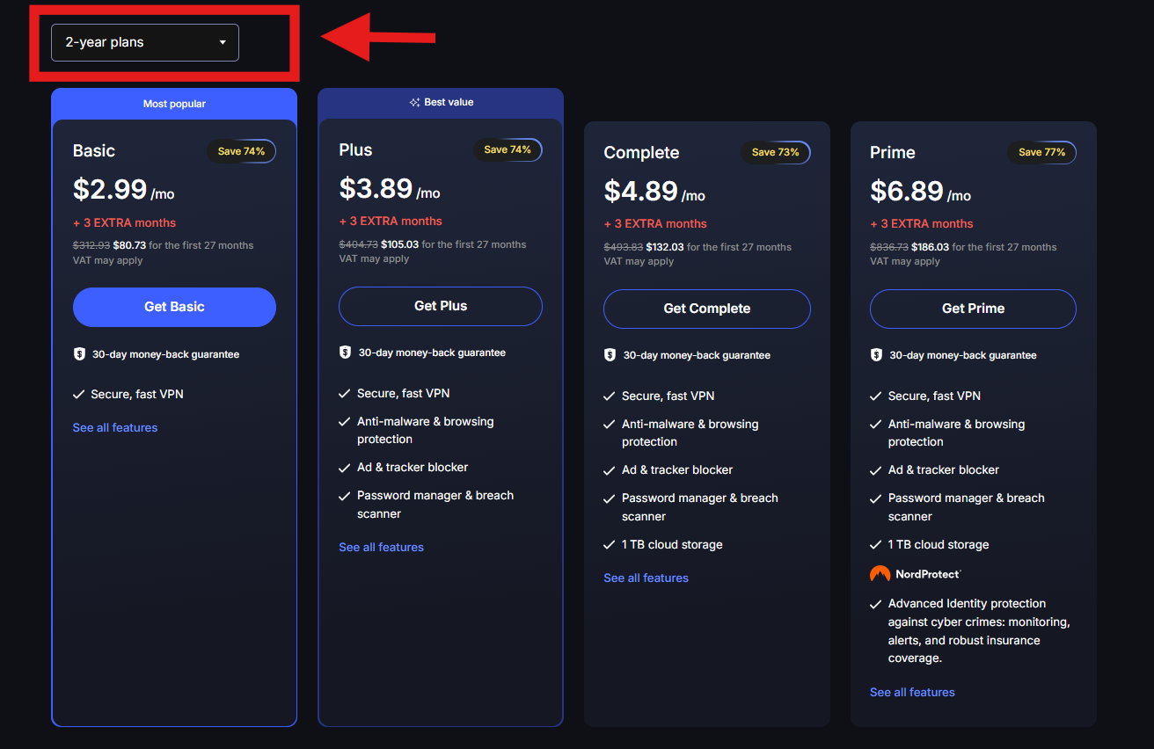Open See all features under Basic
Screen dimensions: 1154x749
115,427
